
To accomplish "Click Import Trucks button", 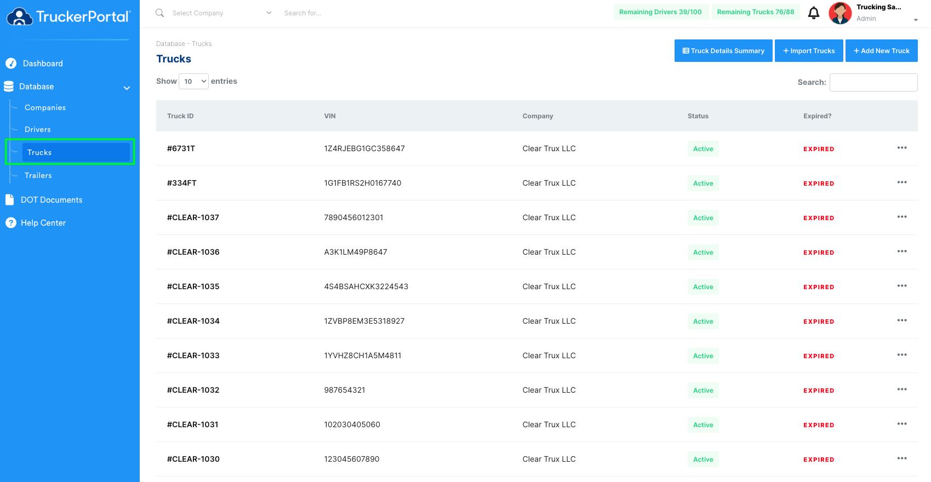I will pos(809,50).
